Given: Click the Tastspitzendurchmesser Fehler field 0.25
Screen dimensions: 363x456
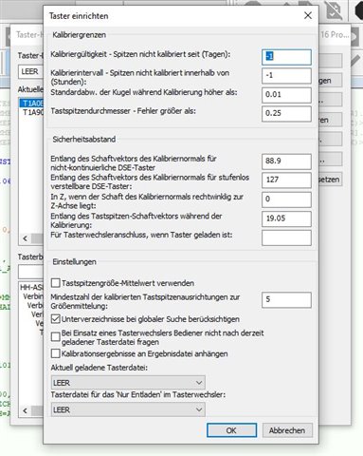Looking at the screenshot, I should (286, 113).
